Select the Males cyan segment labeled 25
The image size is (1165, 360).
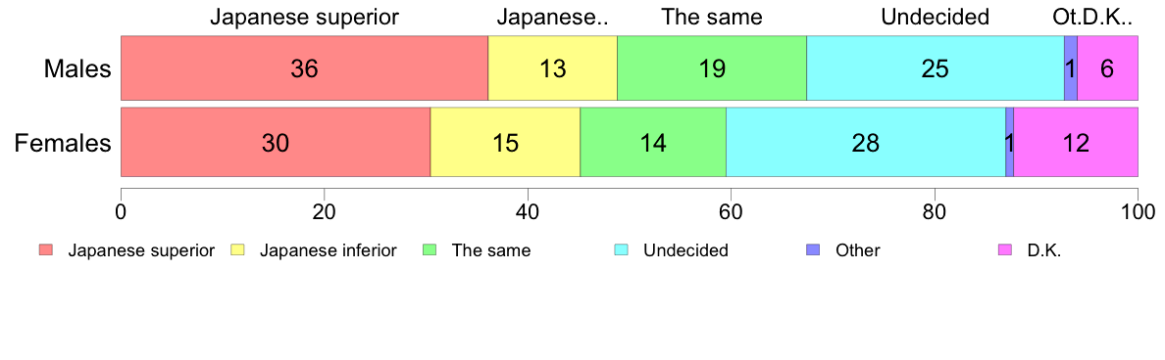[x=936, y=68]
